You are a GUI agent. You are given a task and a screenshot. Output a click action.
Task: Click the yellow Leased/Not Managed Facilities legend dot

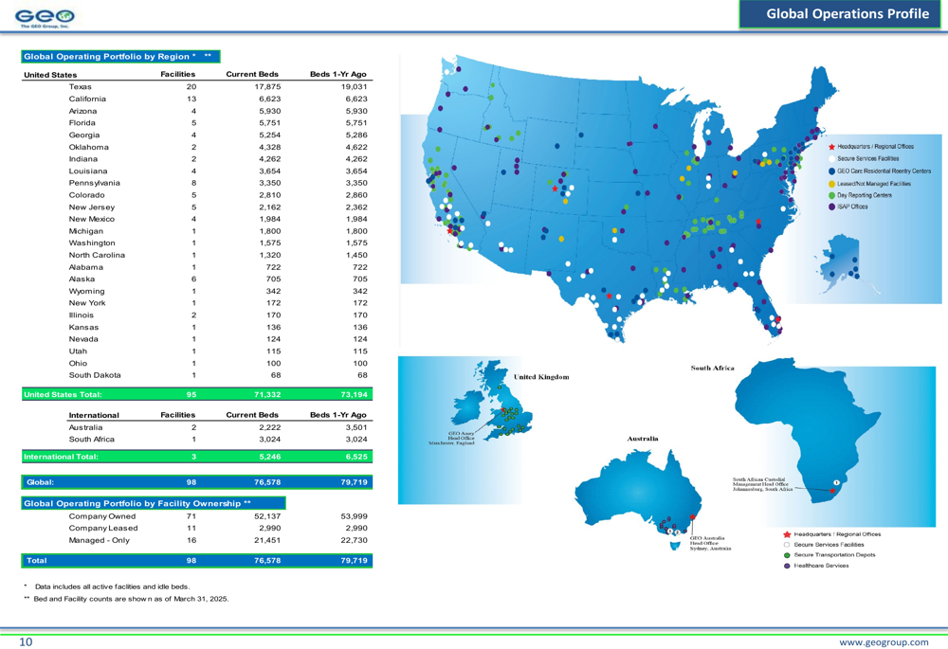point(831,184)
